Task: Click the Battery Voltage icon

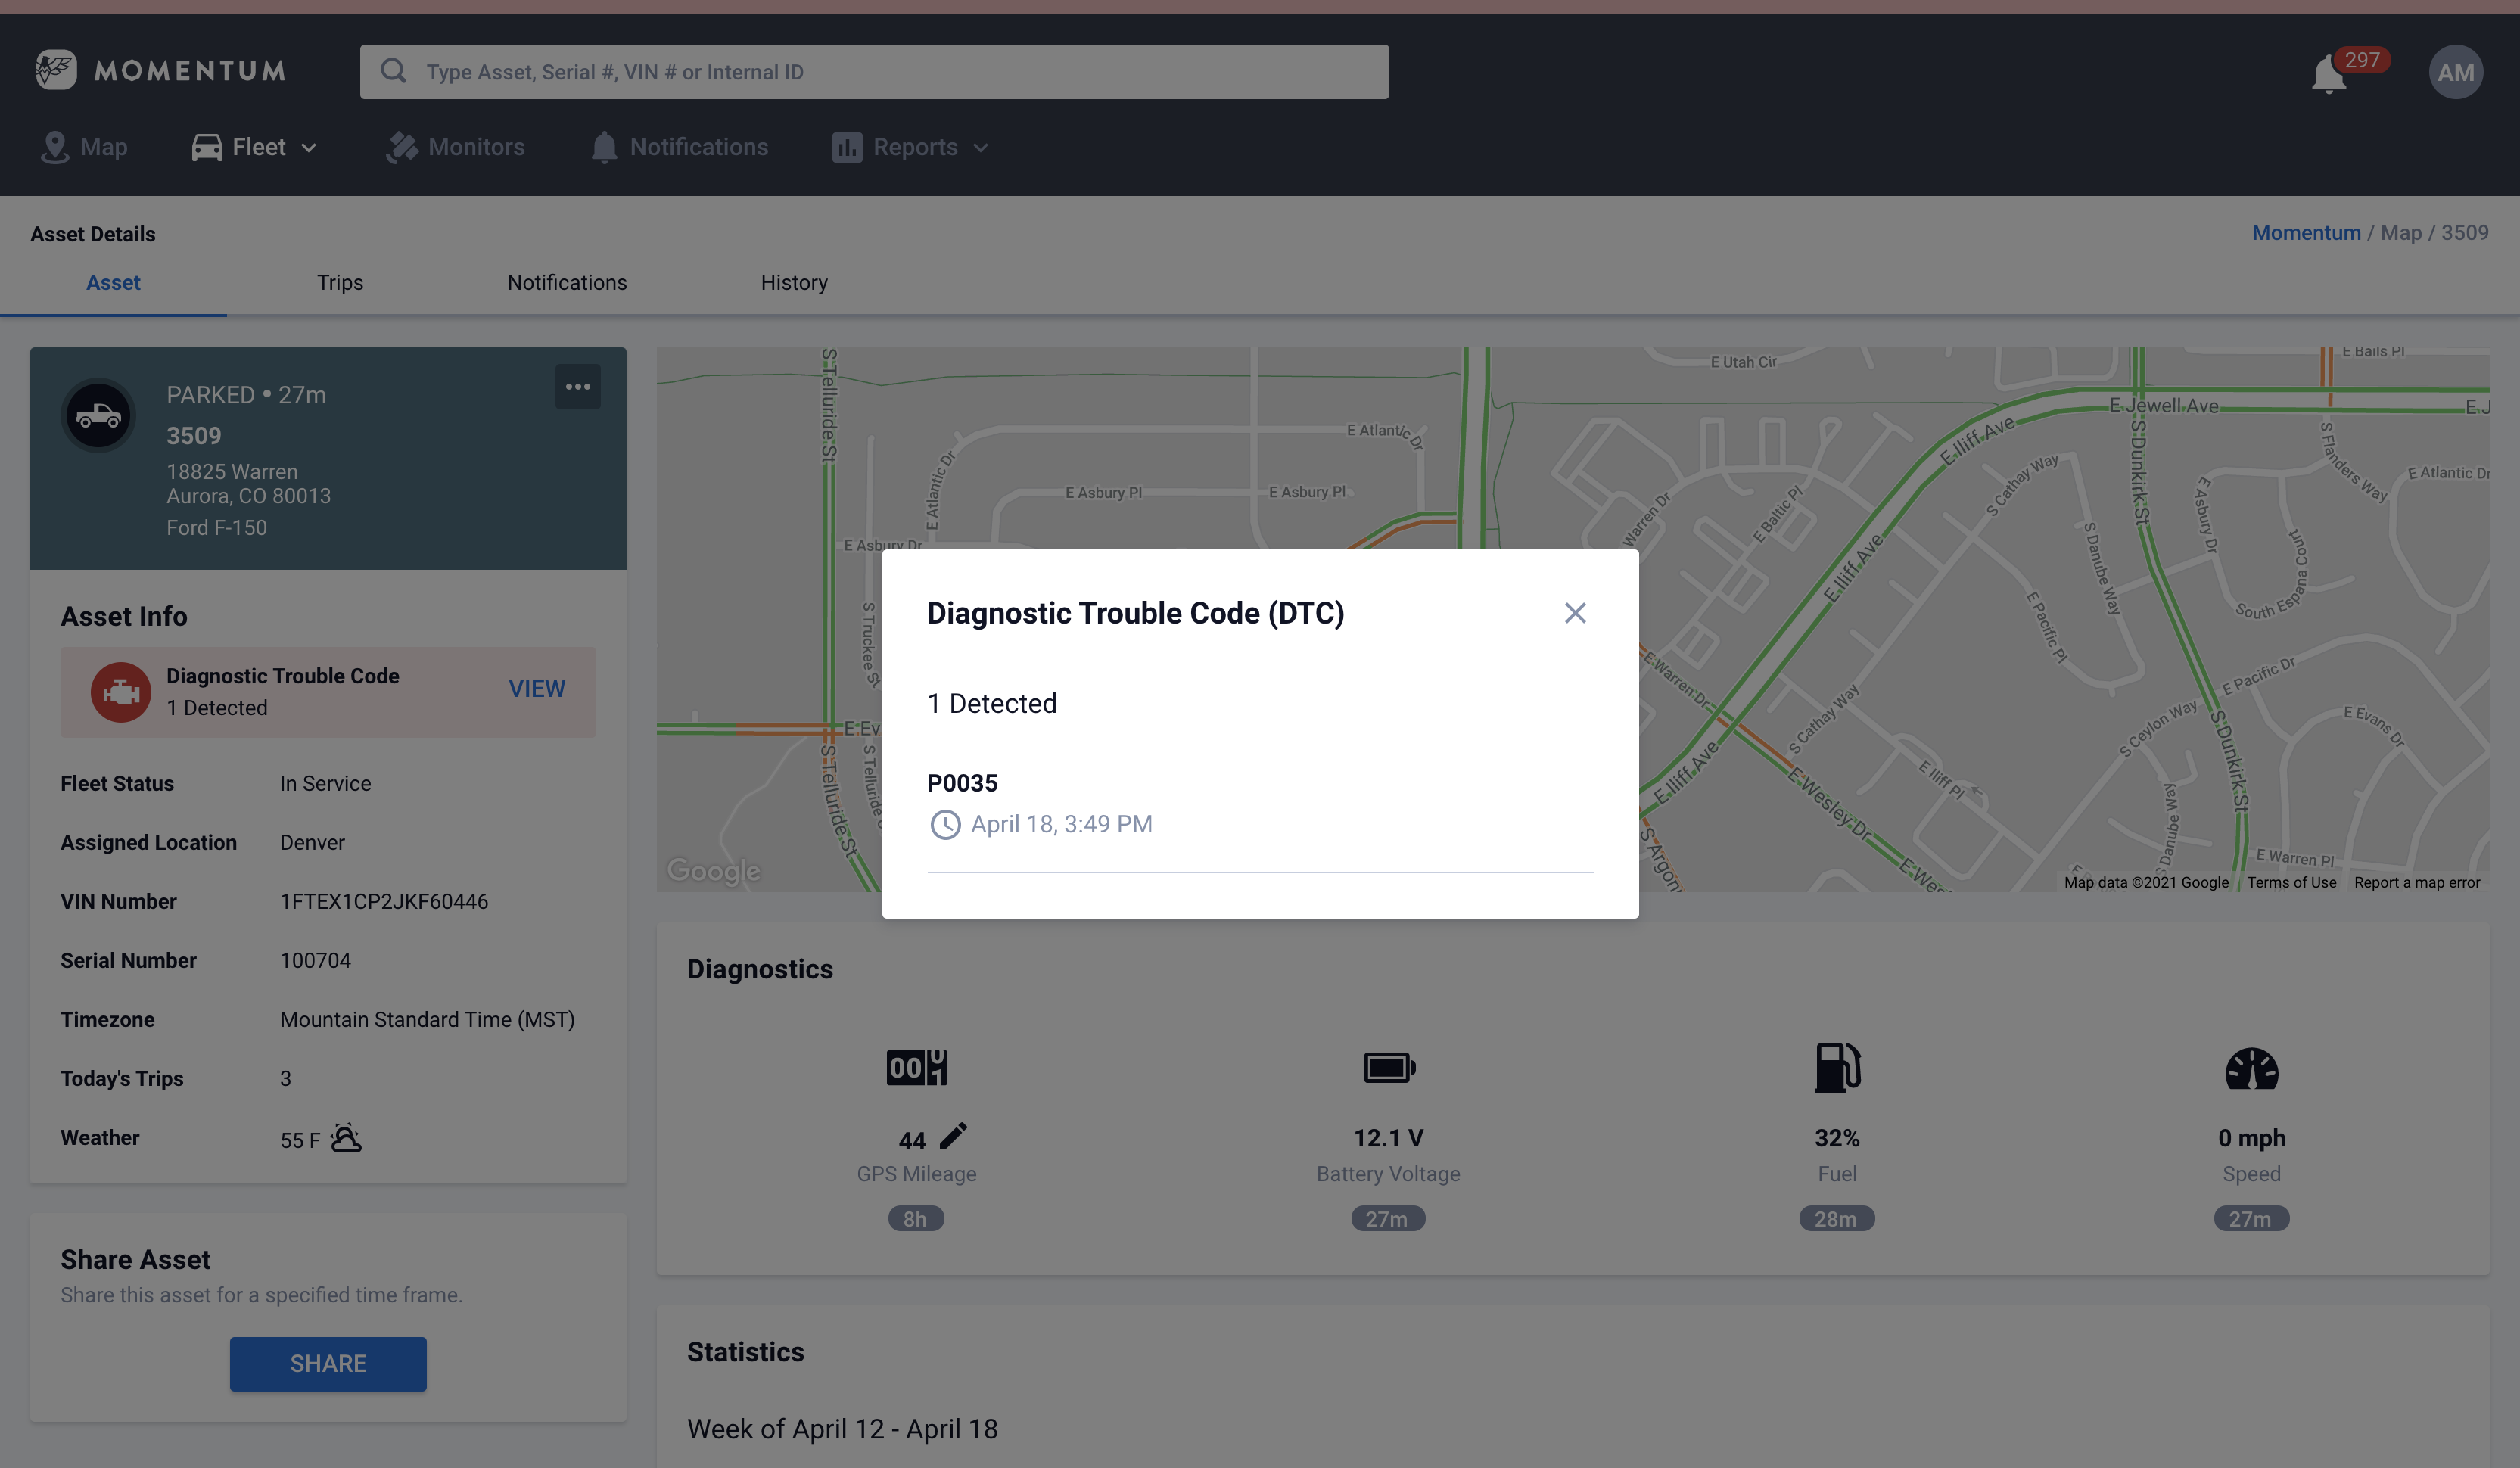Action: click(1388, 1066)
